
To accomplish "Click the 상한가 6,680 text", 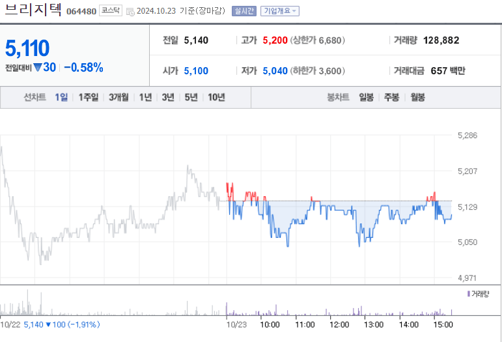I will (318, 40).
